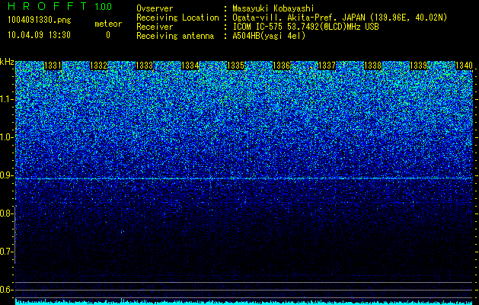Click the 1337 time marker
Screen dimensions: 479x305
[327, 66]
